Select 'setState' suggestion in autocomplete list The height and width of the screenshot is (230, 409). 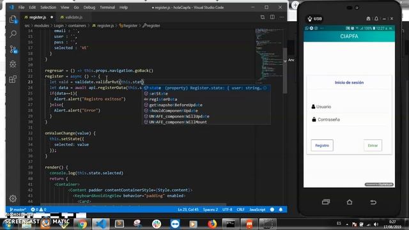pyautogui.click(x=206, y=94)
